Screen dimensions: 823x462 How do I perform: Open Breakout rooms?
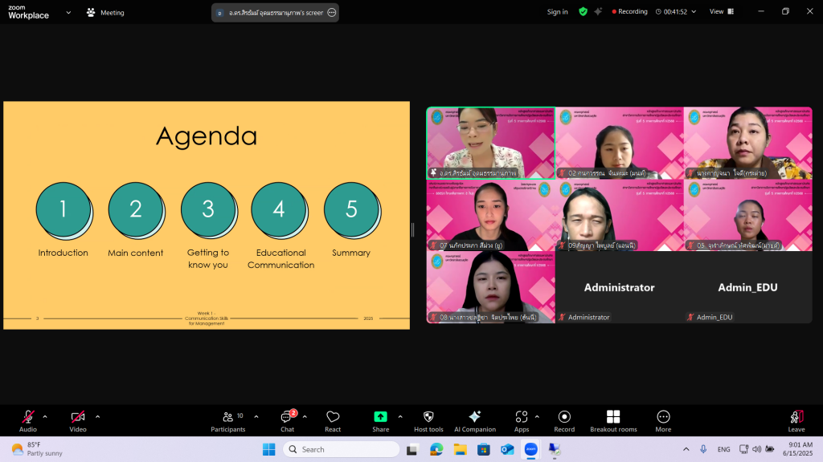(613, 417)
